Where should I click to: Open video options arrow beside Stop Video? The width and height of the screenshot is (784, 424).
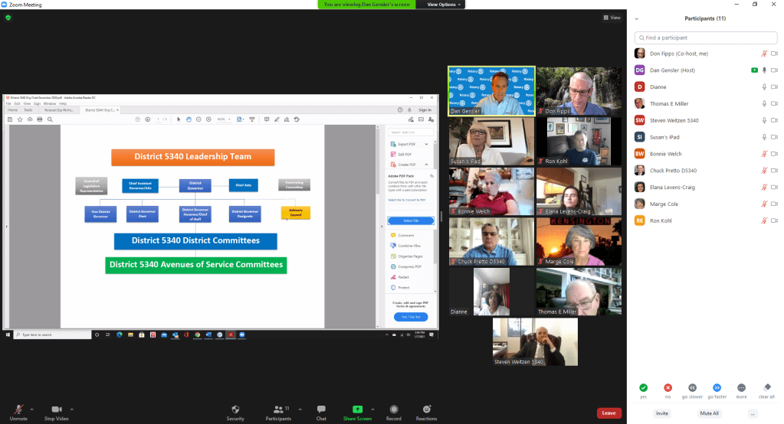point(72,408)
